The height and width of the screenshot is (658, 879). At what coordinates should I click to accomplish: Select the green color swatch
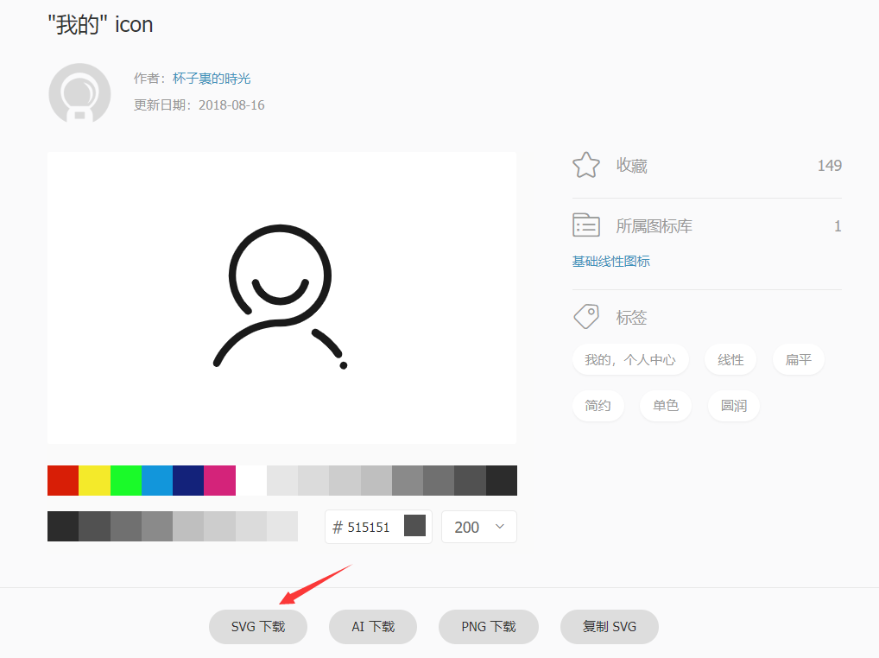click(125, 481)
